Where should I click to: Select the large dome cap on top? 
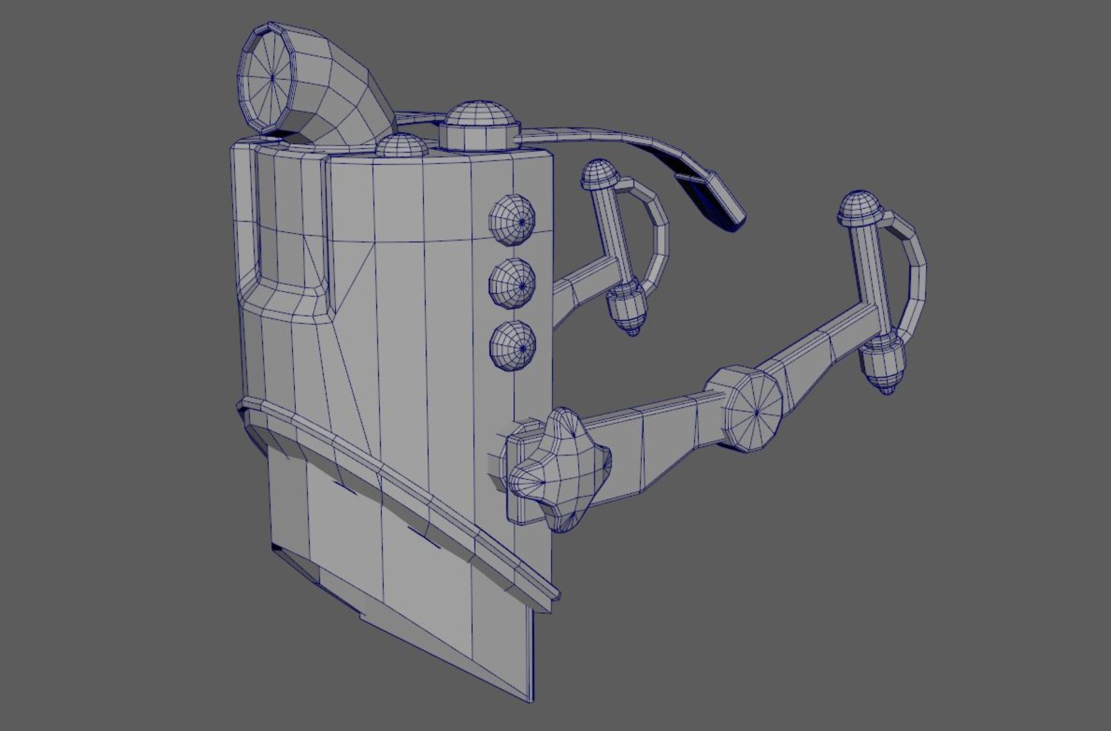481,125
